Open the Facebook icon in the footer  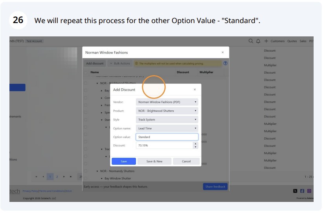[302, 191]
